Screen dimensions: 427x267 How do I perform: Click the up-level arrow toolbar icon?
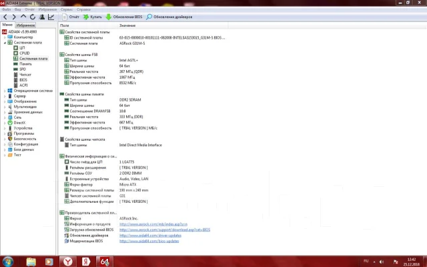click(23, 17)
